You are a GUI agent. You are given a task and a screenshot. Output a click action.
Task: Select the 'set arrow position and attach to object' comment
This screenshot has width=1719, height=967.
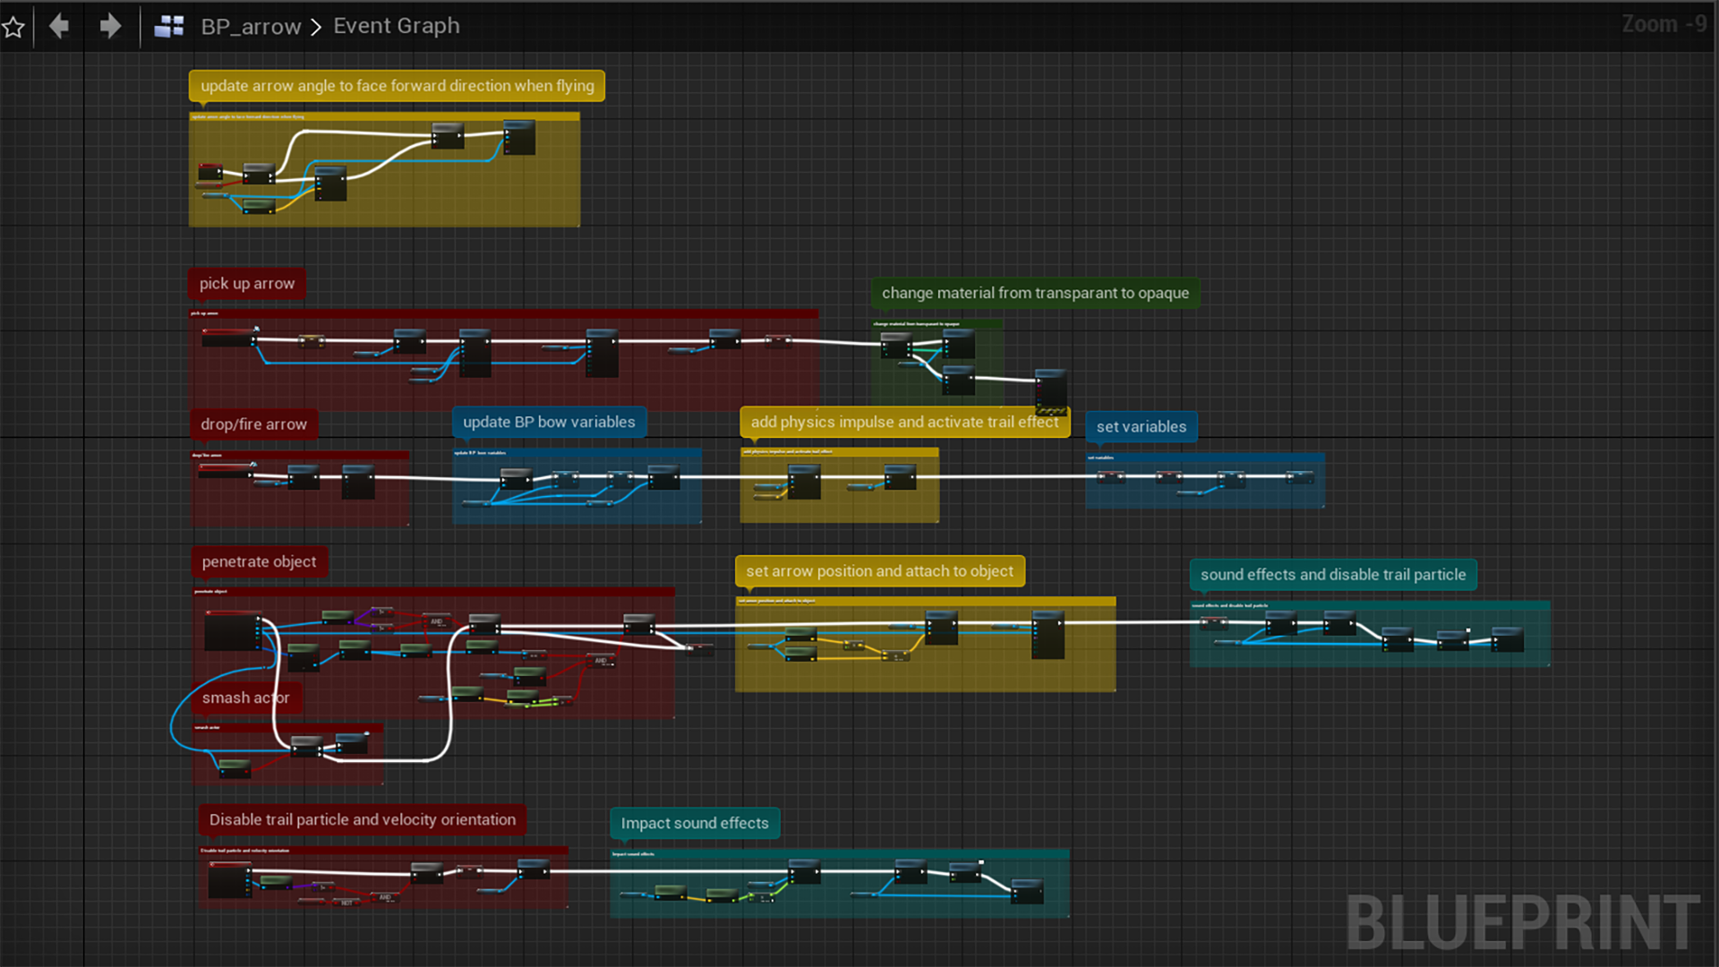coord(879,570)
